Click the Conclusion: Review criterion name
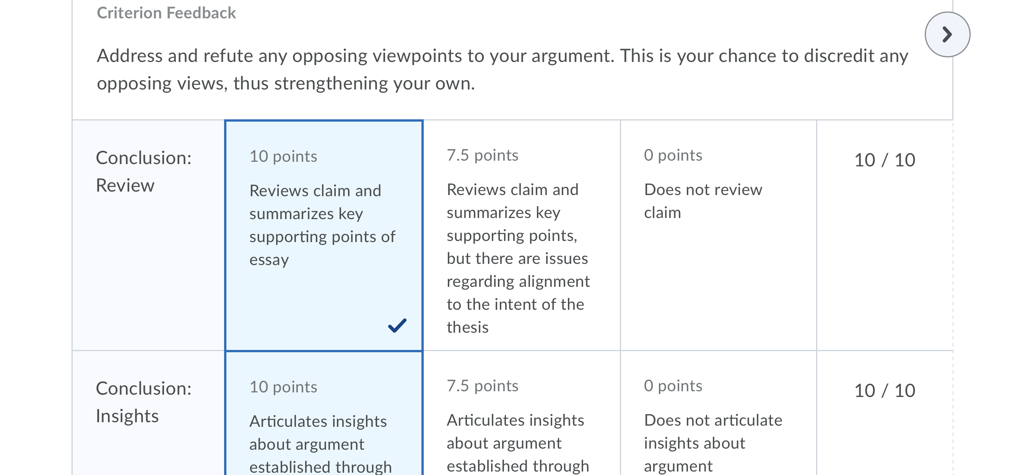 [144, 171]
